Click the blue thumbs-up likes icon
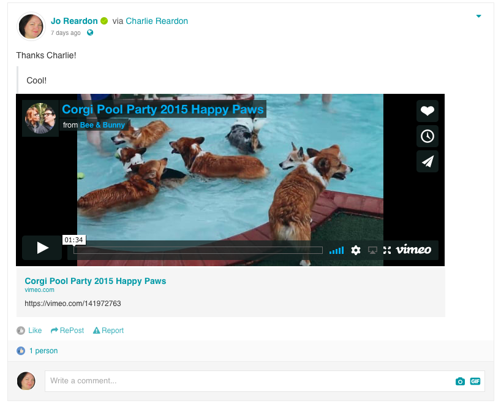Image resolution: width=501 pixels, height=406 pixels. 21,351
